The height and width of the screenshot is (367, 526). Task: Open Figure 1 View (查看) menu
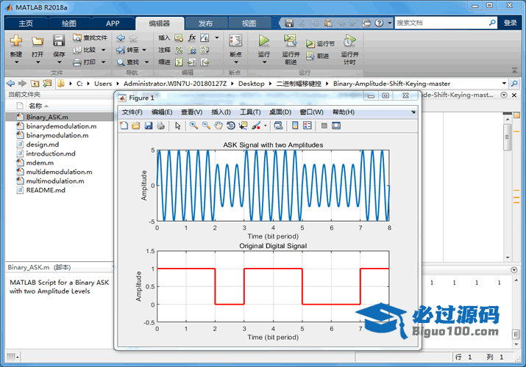[x=191, y=112]
